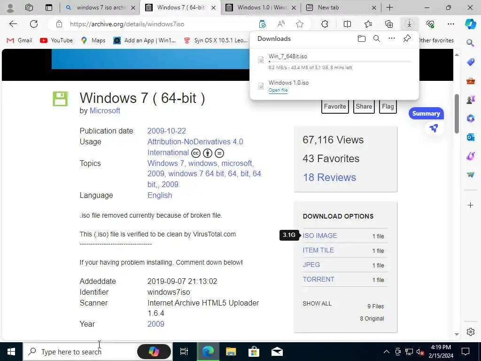Open the Extensions puzzle icon

(x=325, y=24)
